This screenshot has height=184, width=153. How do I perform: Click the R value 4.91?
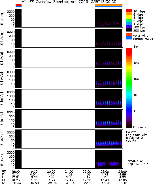(33, 175)
